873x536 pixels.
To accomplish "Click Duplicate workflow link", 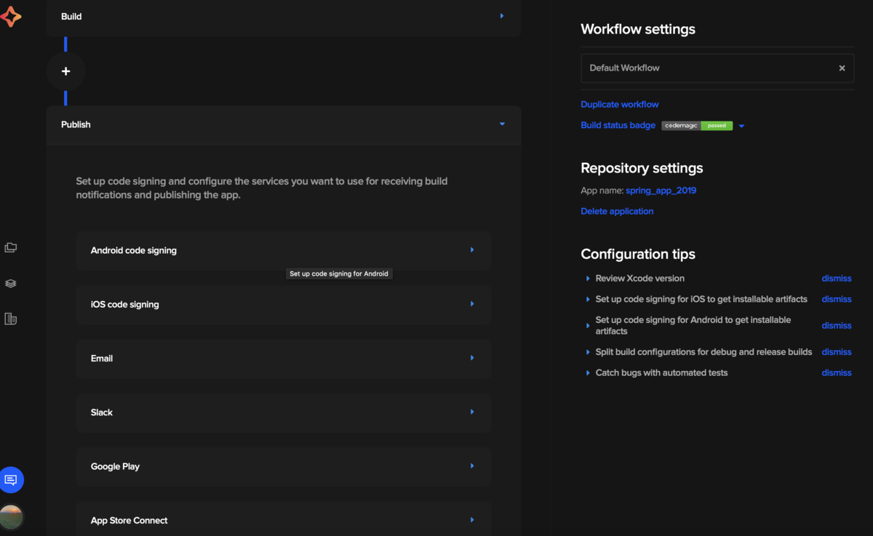I will click(x=619, y=104).
